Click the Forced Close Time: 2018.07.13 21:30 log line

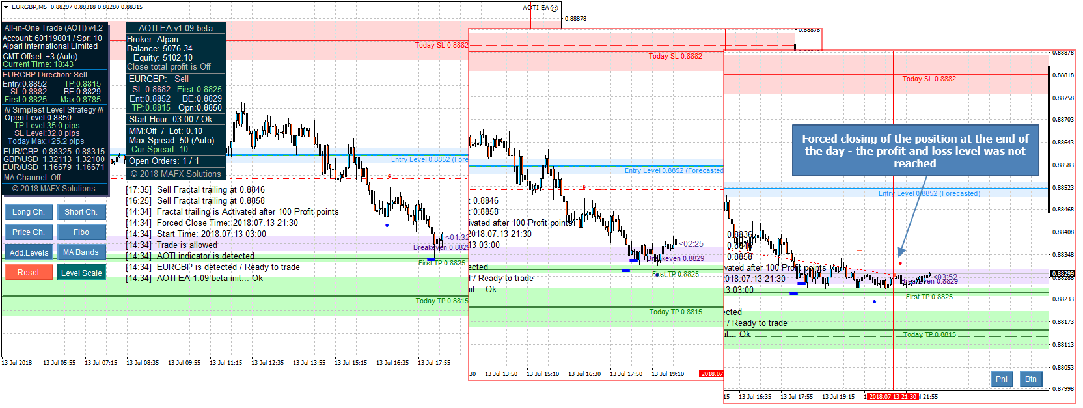(212, 223)
